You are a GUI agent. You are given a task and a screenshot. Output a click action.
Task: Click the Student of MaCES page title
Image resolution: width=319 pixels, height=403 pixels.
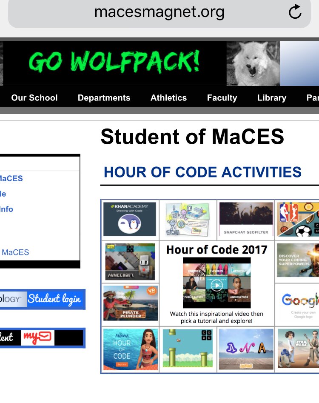click(x=192, y=137)
